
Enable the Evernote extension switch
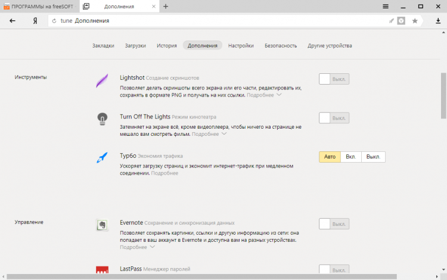pos(334,224)
